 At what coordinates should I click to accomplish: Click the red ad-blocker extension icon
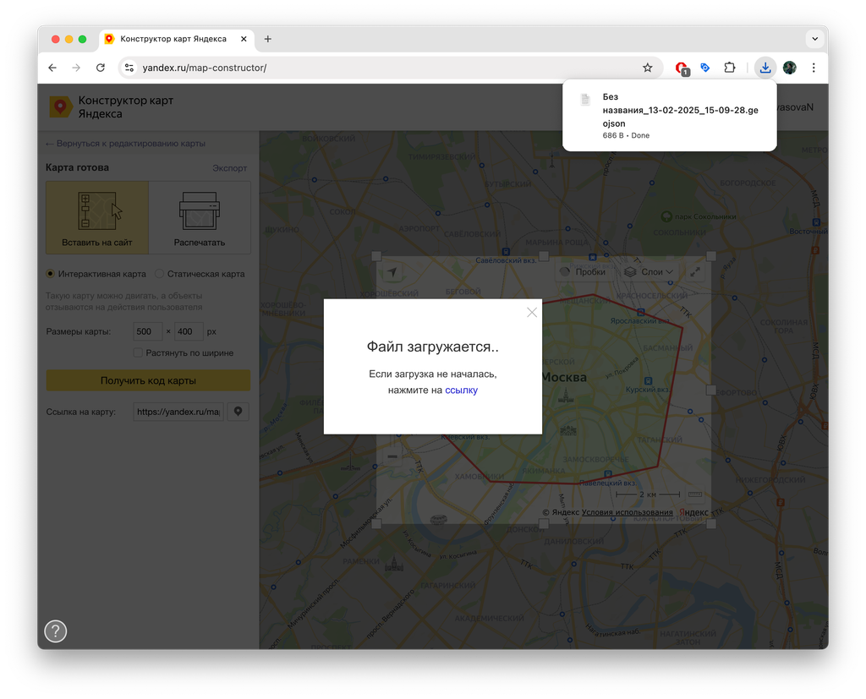click(682, 68)
